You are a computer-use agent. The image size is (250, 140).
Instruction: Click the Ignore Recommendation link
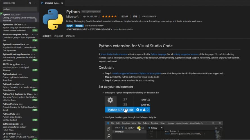[123, 29]
